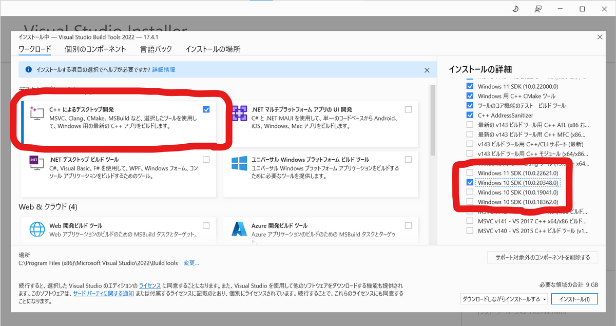
Task: Uncheck Windows 10 SDK (10.0.20348.0)
Action: pos(470,182)
